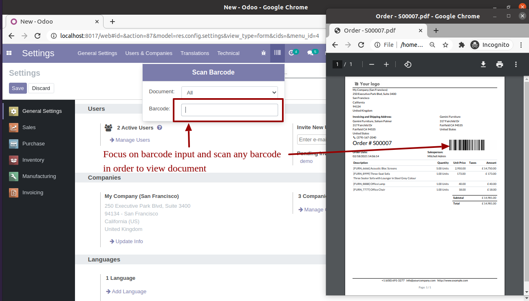This screenshot has width=529, height=301.
Task: Click the Settings app title in navbar
Action: point(38,53)
